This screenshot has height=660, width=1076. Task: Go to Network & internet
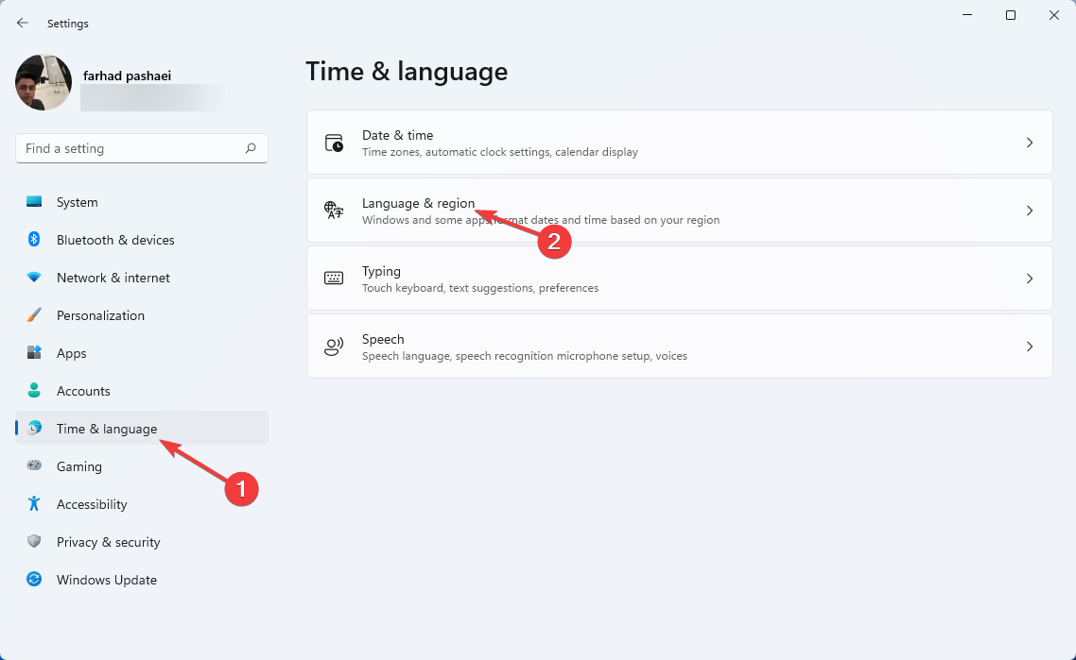click(142, 278)
